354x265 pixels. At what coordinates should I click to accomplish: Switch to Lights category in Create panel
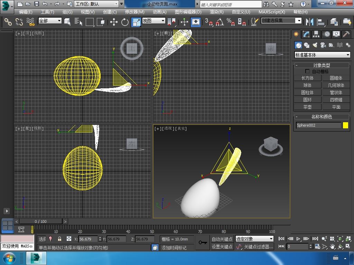pos(315,45)
